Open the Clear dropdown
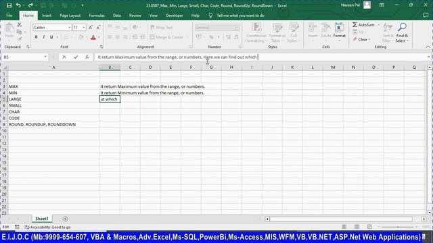Image resolution: width=433 pixels, height=243 pixels. [x=361, y=39]
